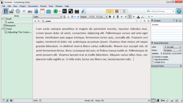Click the up arrow in editor header

[137, 21]
